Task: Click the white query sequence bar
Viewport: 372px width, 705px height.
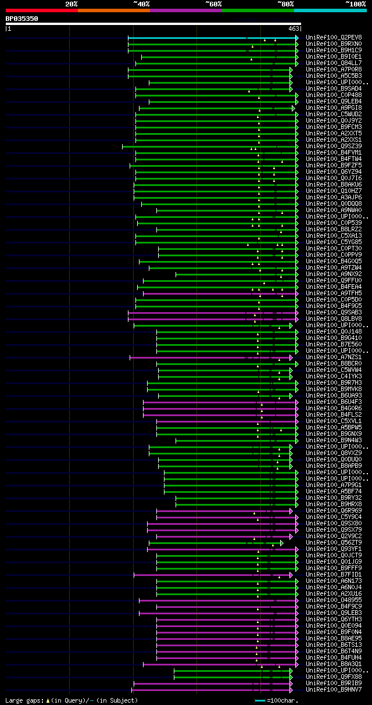Action: 153,24
